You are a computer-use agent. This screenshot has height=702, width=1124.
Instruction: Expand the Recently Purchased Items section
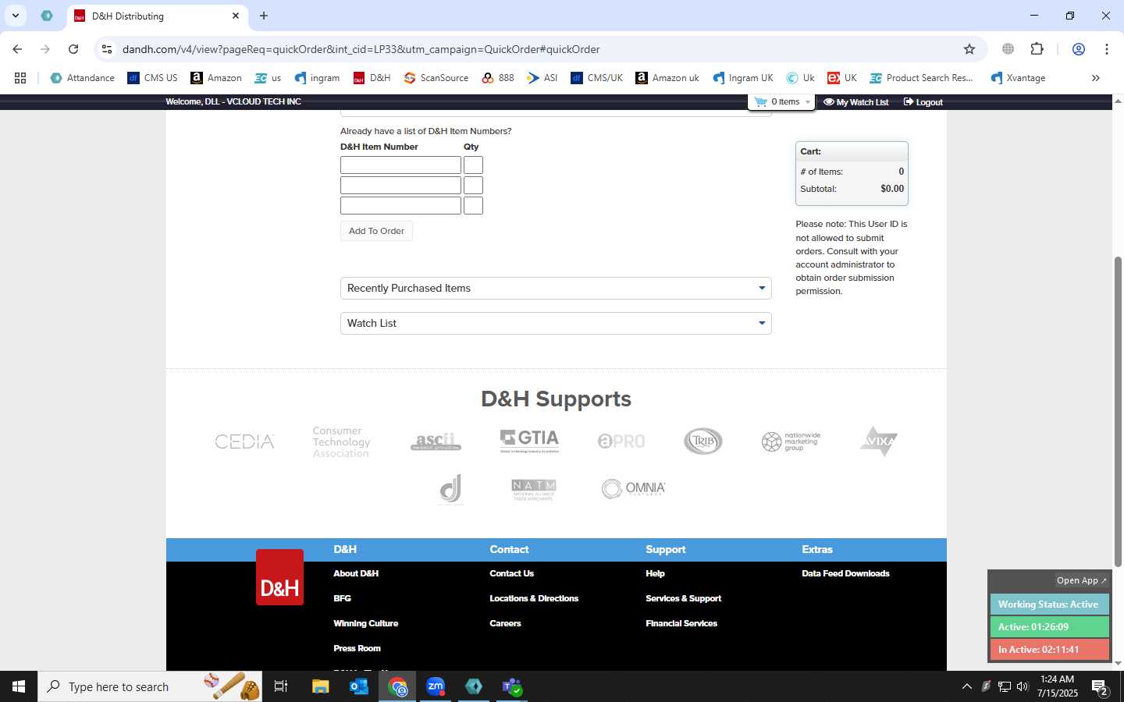(x=556, y=289)
